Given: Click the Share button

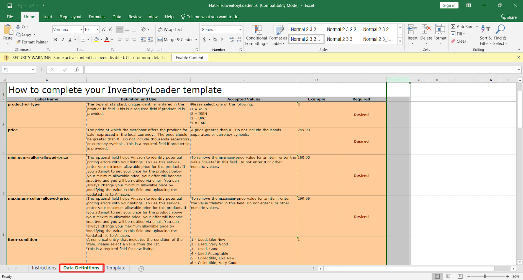Looking at the screenshot, I should coord(509,17).
